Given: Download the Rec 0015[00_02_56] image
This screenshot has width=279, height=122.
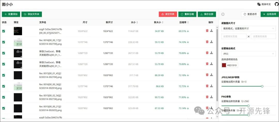Looking at the screenshot, I should (x=211, y=97).
